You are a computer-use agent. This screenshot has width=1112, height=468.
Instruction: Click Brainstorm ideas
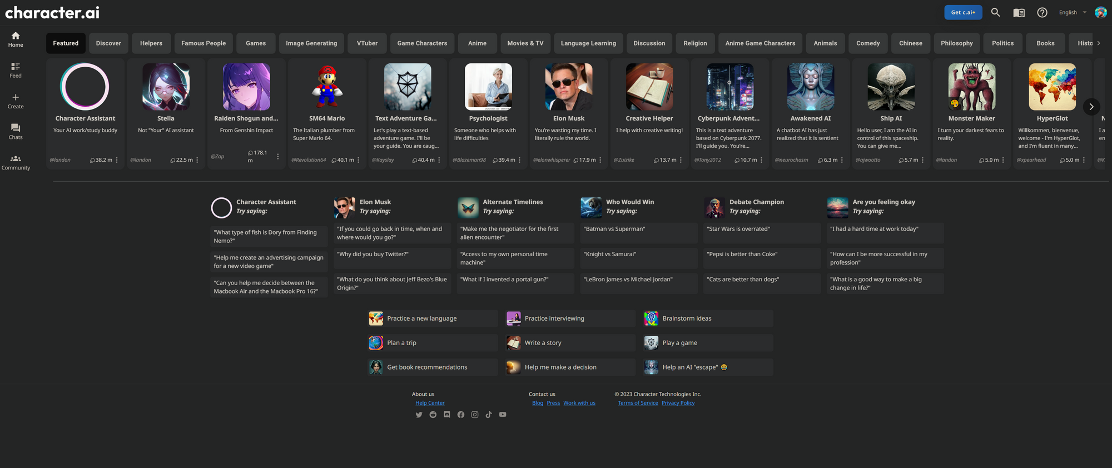click(x=708, y=318)
